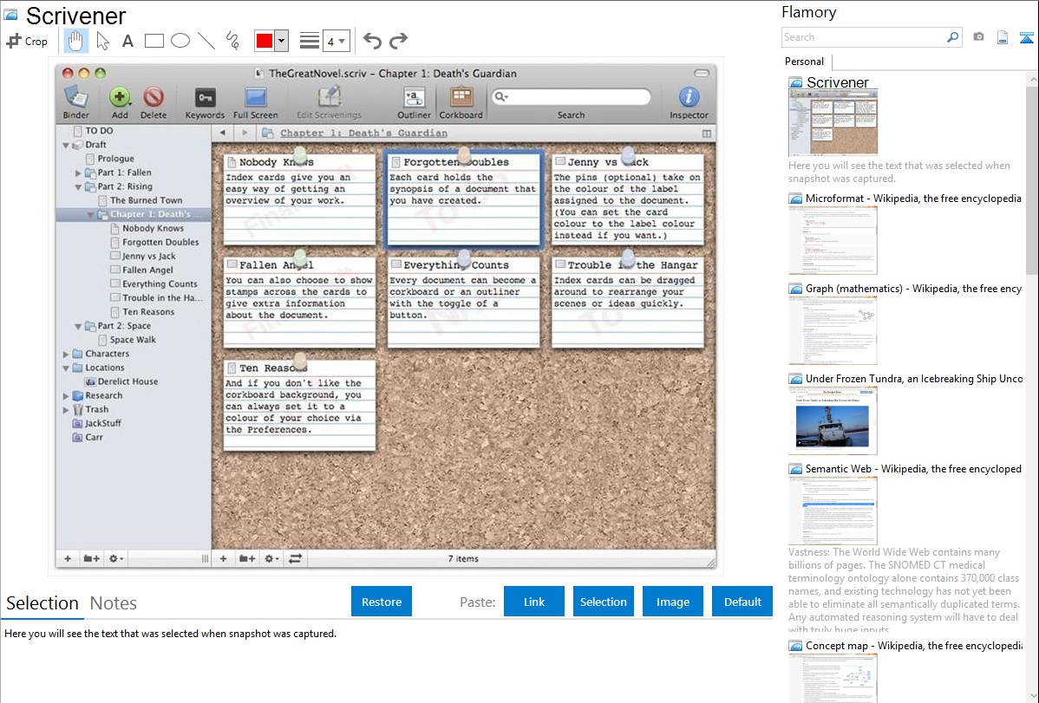Image resolution: width=1039 pixels, height=703 pixels.
Task: Select Derelict House in the binder
Action: 127,381
